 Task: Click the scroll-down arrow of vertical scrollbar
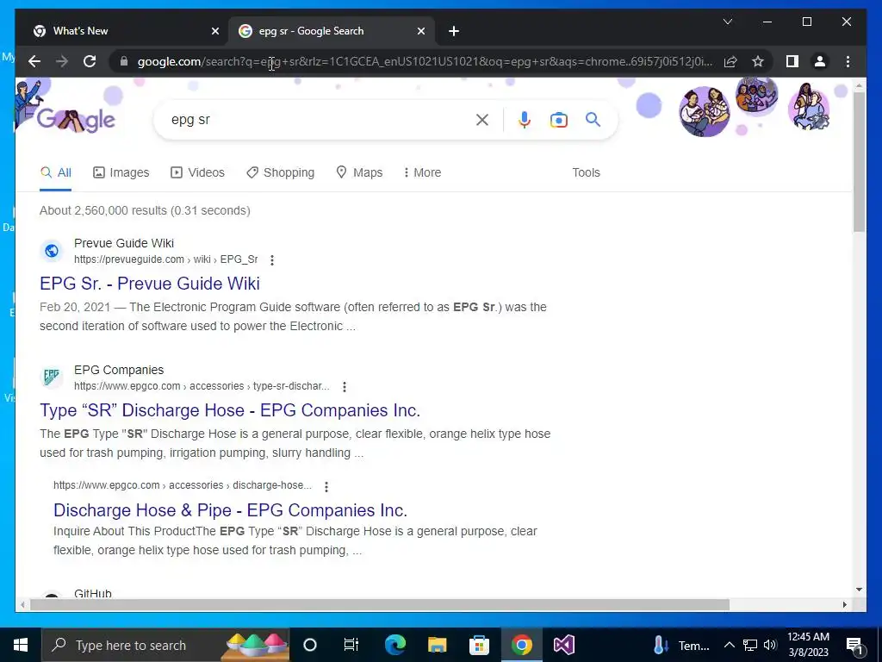click(x=859, y=590)
